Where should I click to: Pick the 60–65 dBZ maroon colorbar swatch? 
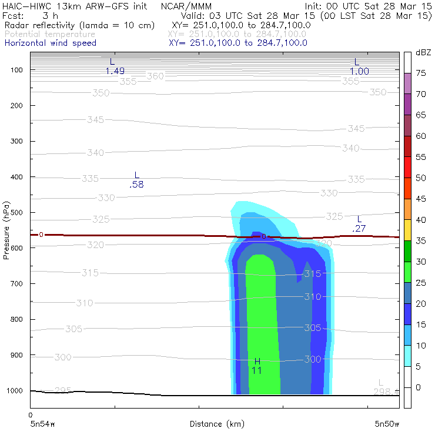[x=407, y=125]
